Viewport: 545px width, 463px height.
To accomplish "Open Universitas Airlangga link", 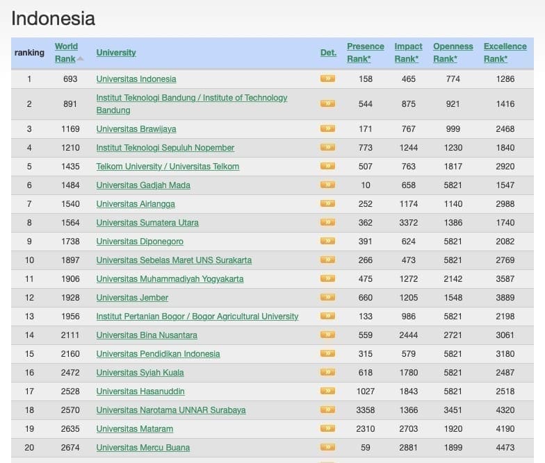I will [x=136, y=204].
